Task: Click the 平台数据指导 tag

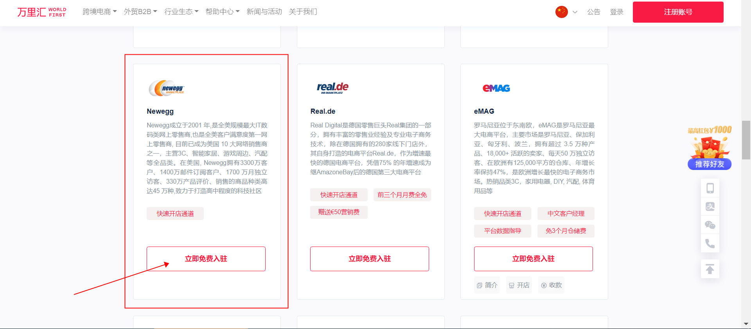Action: [x=503, y=231]
